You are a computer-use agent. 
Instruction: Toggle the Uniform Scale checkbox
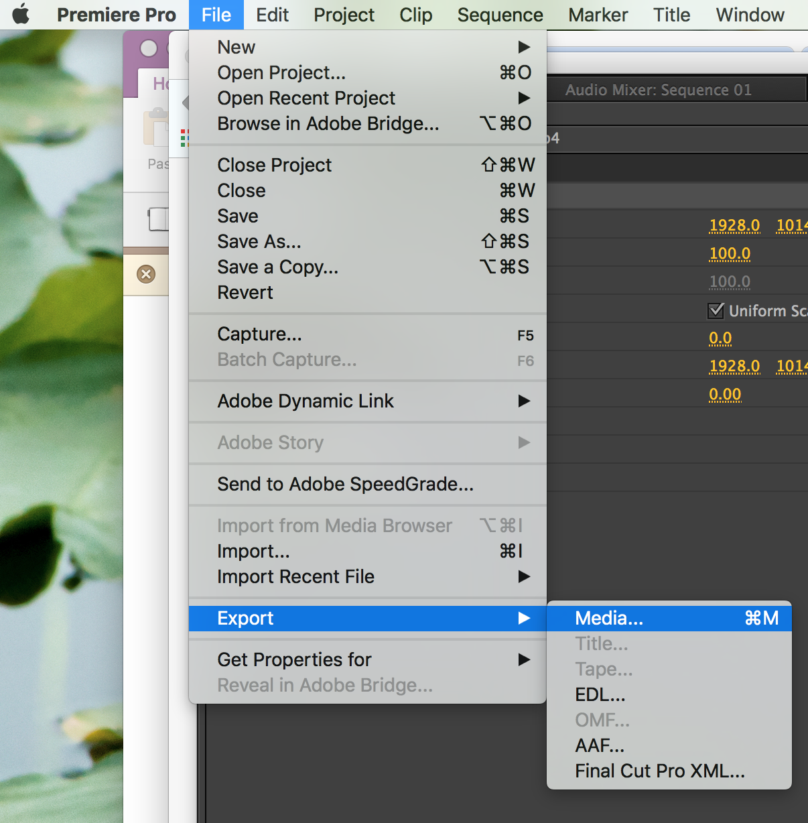(x=716, y=310)
